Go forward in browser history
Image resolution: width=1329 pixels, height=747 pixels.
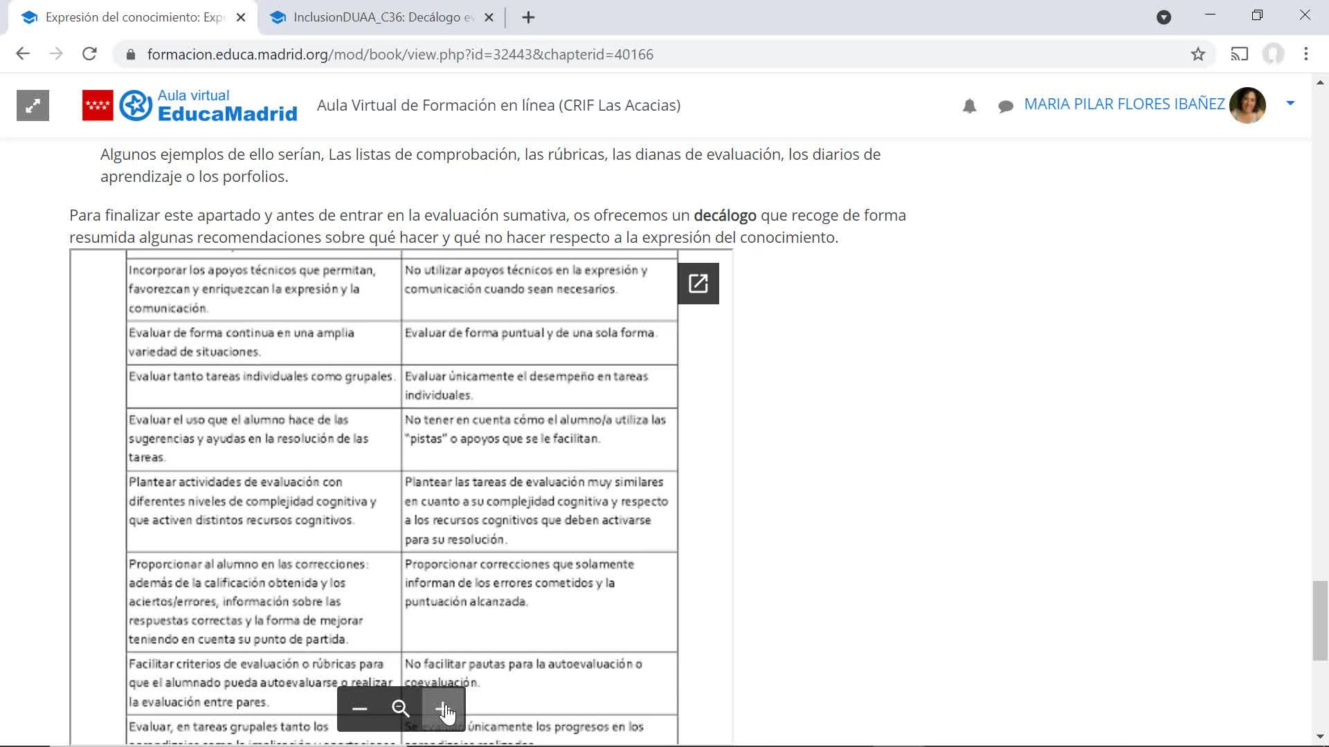56,54
